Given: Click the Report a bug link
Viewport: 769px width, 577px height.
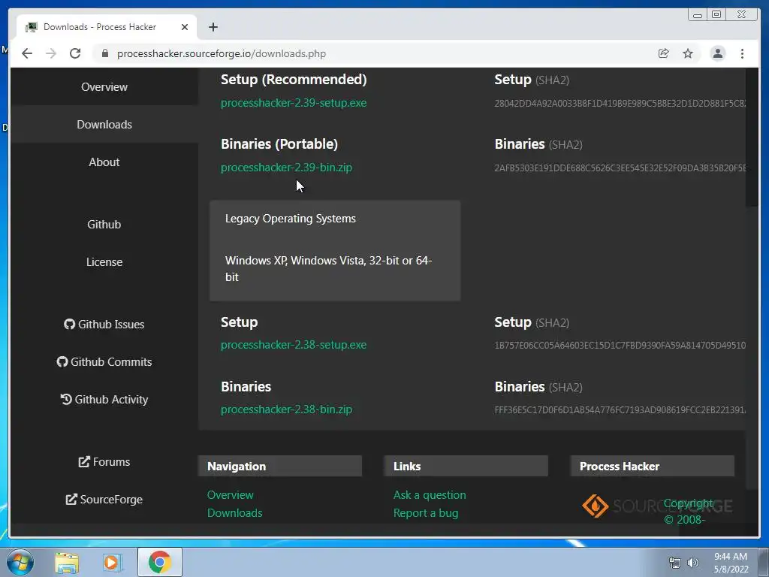Looking at the screenshot, I should [x=426, y=512].
